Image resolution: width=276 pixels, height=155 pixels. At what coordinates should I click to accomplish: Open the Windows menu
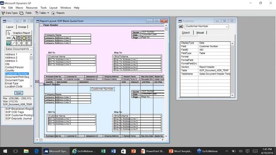click(x=66, y=8)
